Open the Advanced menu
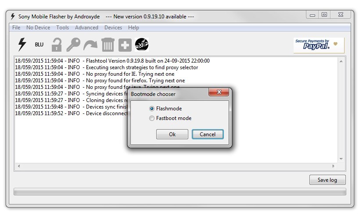This screenshot has height=215, width=359. (86, 28)
